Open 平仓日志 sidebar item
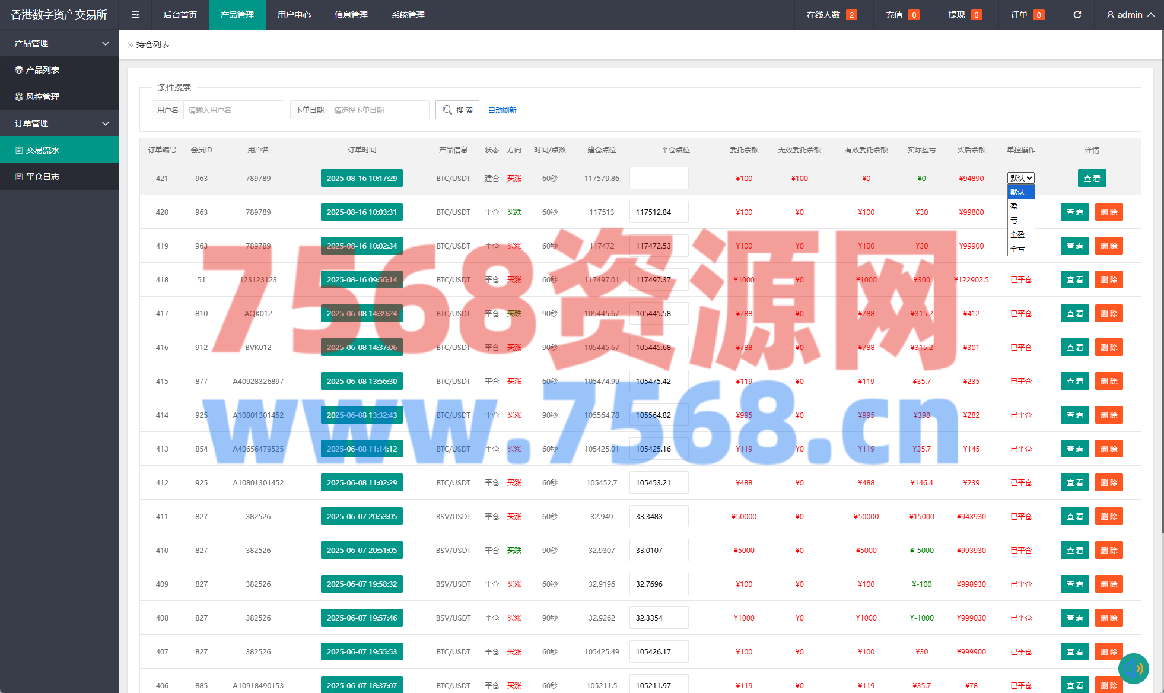The image size is (1164, 693). coord(42,177)
